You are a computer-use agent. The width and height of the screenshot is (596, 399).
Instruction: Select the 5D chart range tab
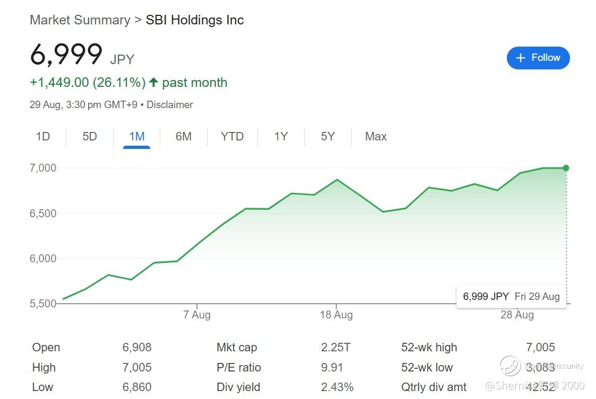90,137
